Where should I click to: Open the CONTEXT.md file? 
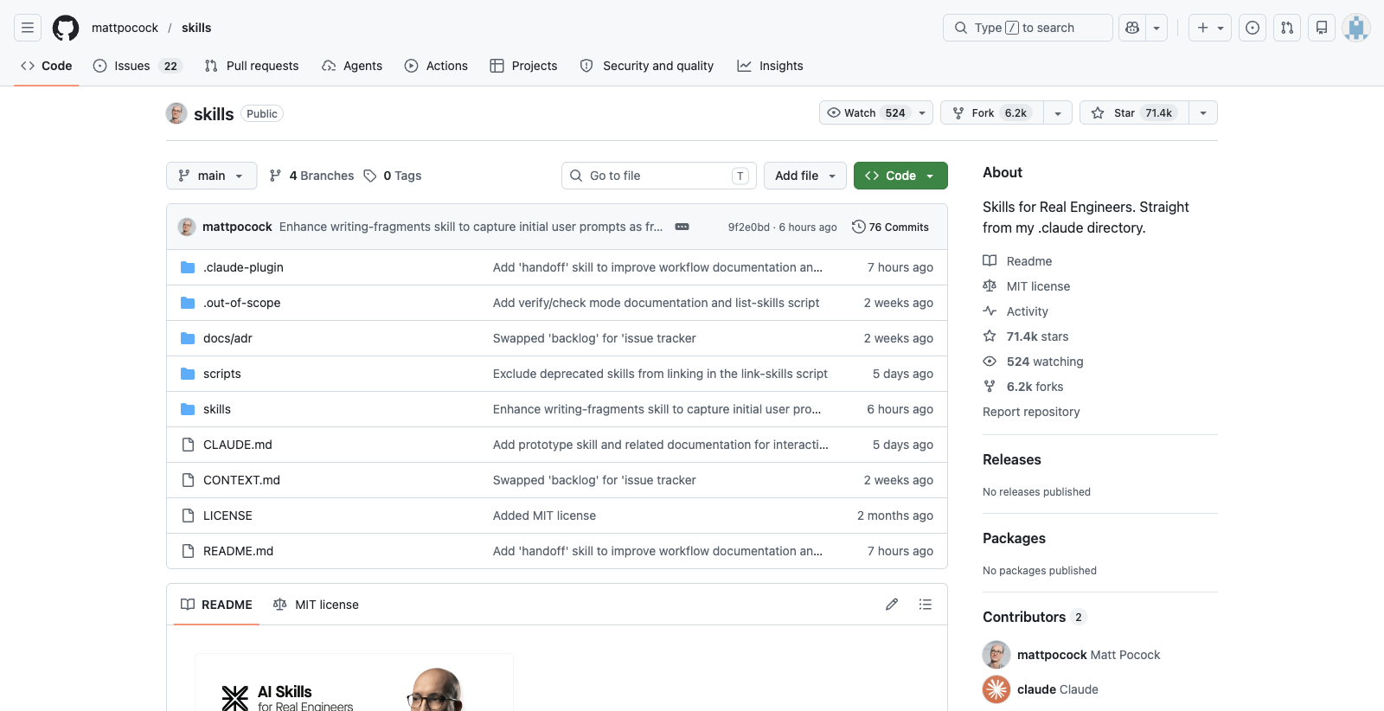241,480
